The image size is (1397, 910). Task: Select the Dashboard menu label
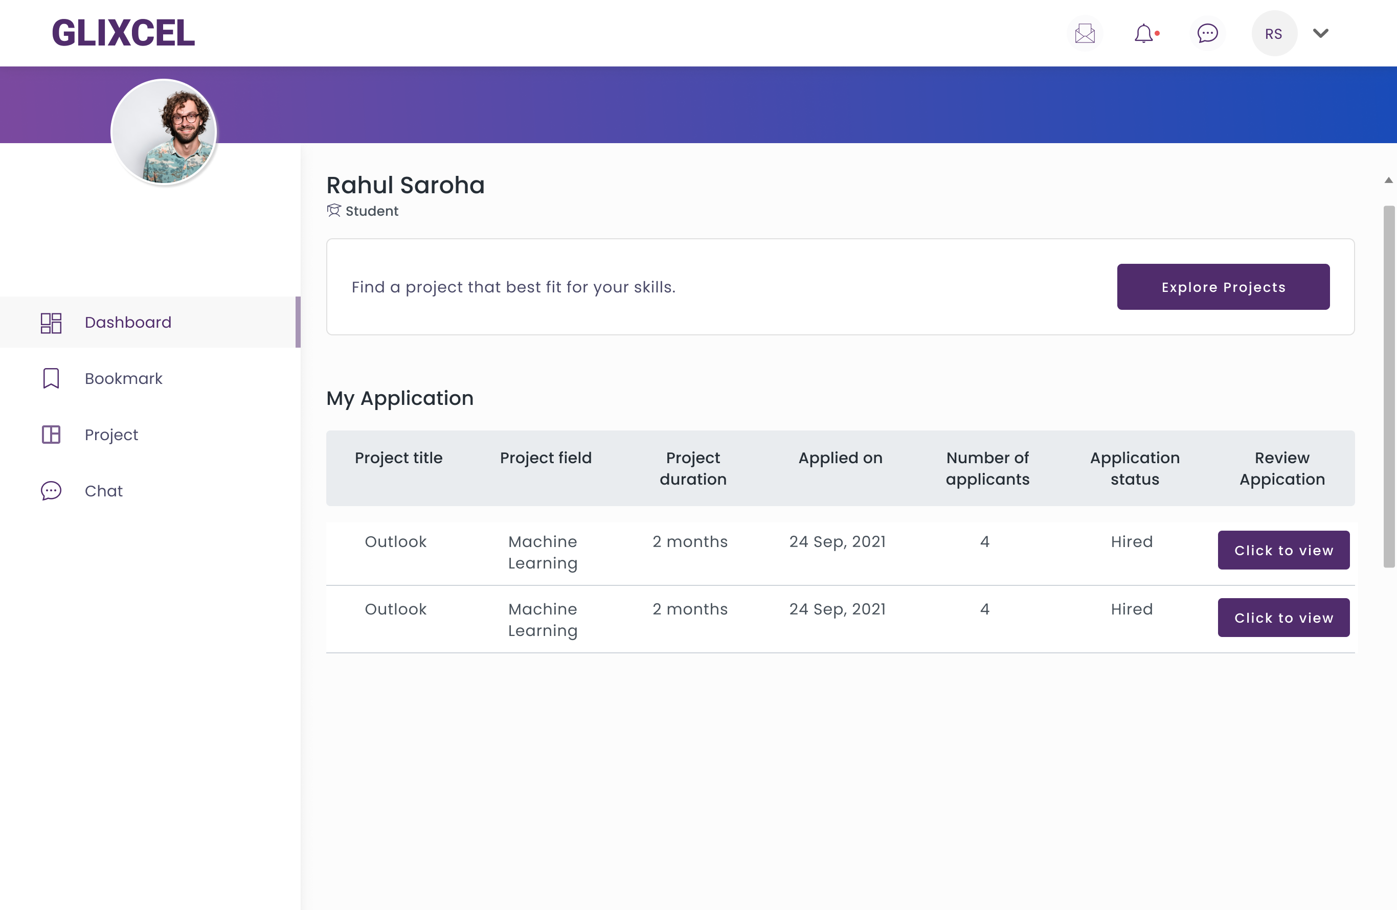(x=128, y=322)
